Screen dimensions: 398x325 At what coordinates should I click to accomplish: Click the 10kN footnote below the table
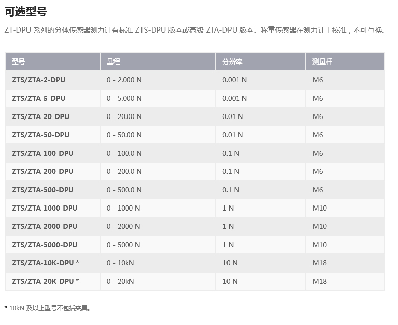click(47, 308)
